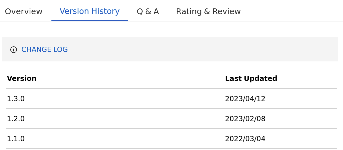Select version 1.2.0 row
This screenshot has width=343, height=150.
click(16, 119)
